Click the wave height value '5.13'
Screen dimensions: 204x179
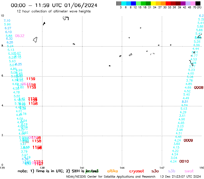click(11, 50)
